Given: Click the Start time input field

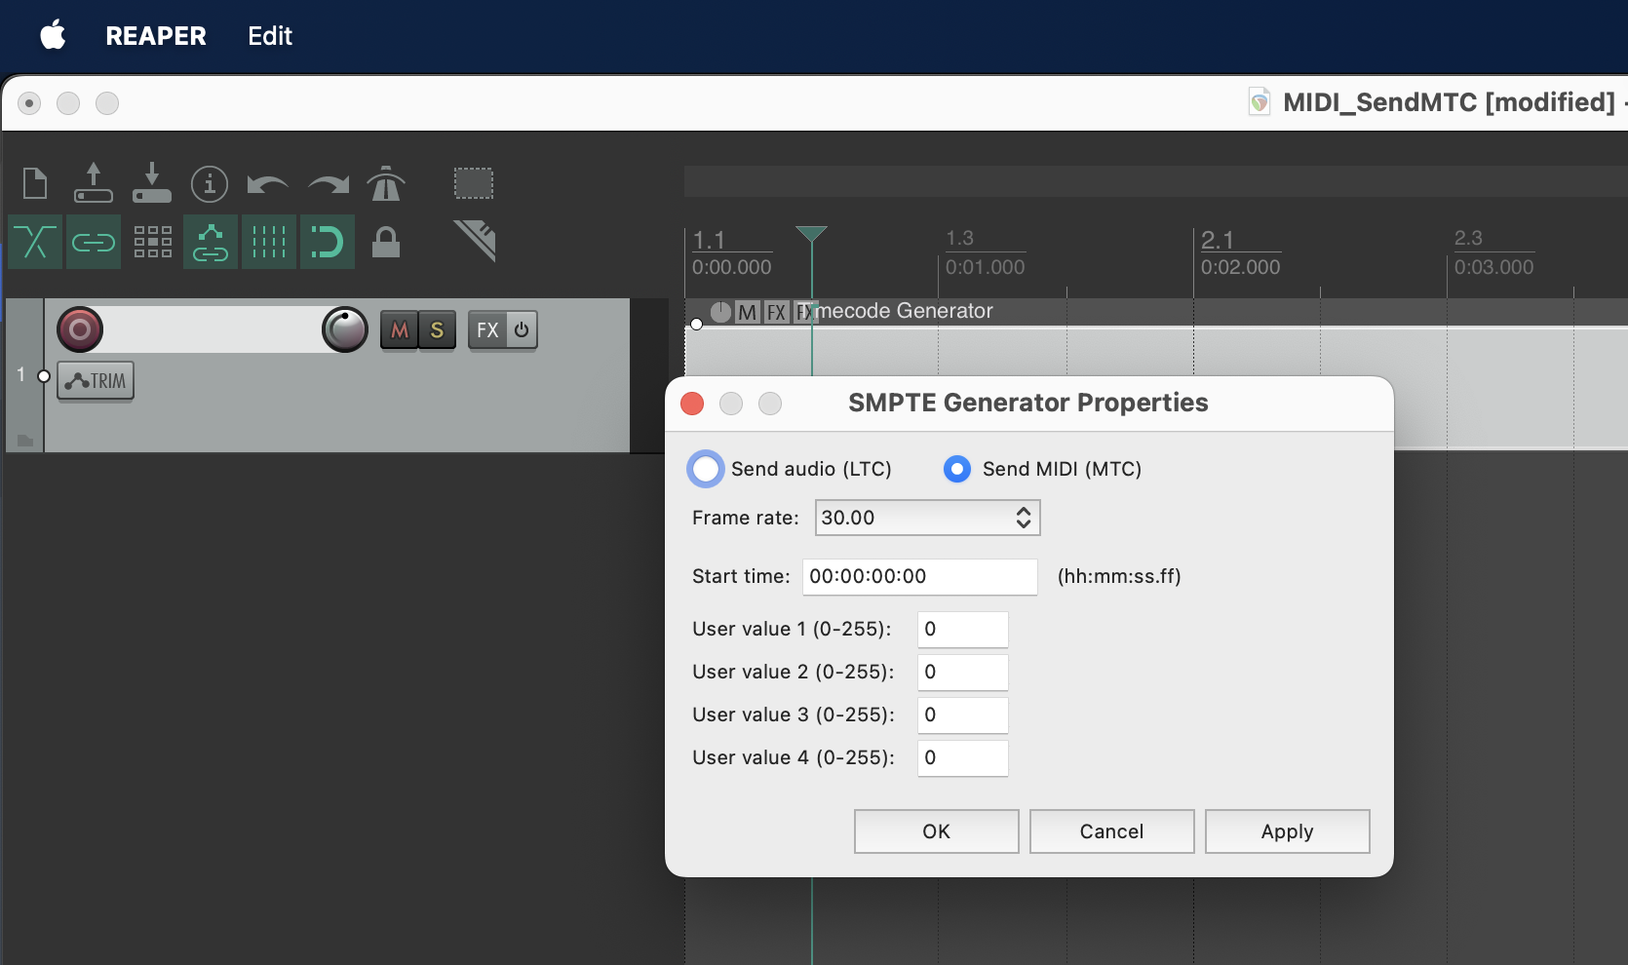Looking at the screenshot, I should coord(919,576).
